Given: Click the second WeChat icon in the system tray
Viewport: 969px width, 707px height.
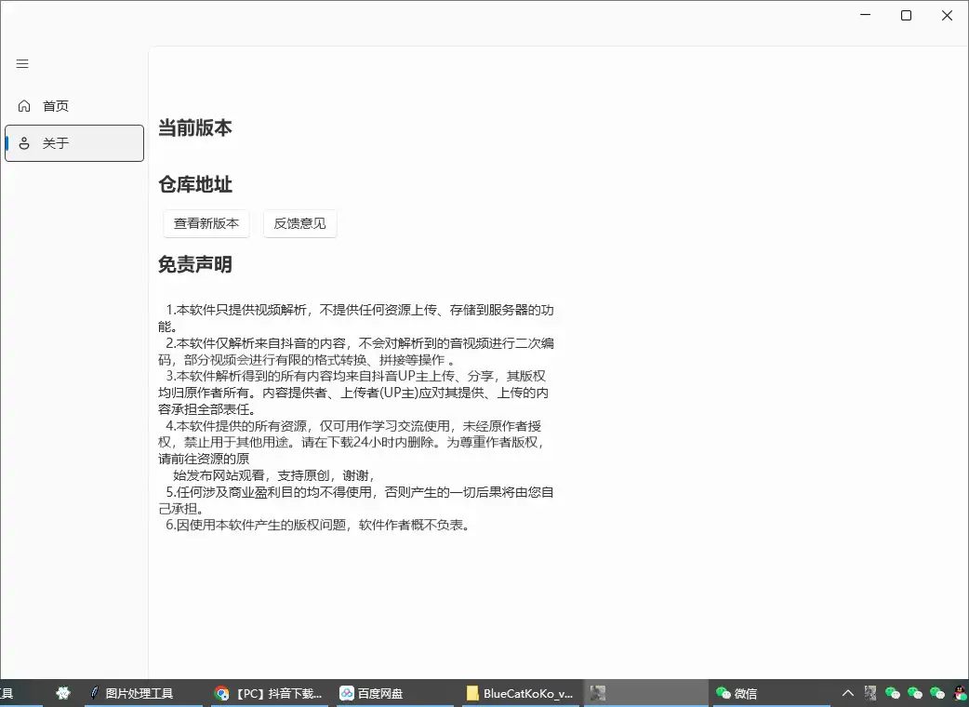Looking at the screenshot, I should point(914,693).
